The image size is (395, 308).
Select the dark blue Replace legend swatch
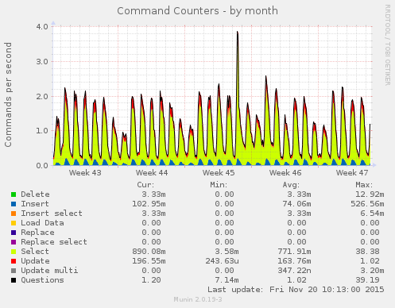point(14,233)
